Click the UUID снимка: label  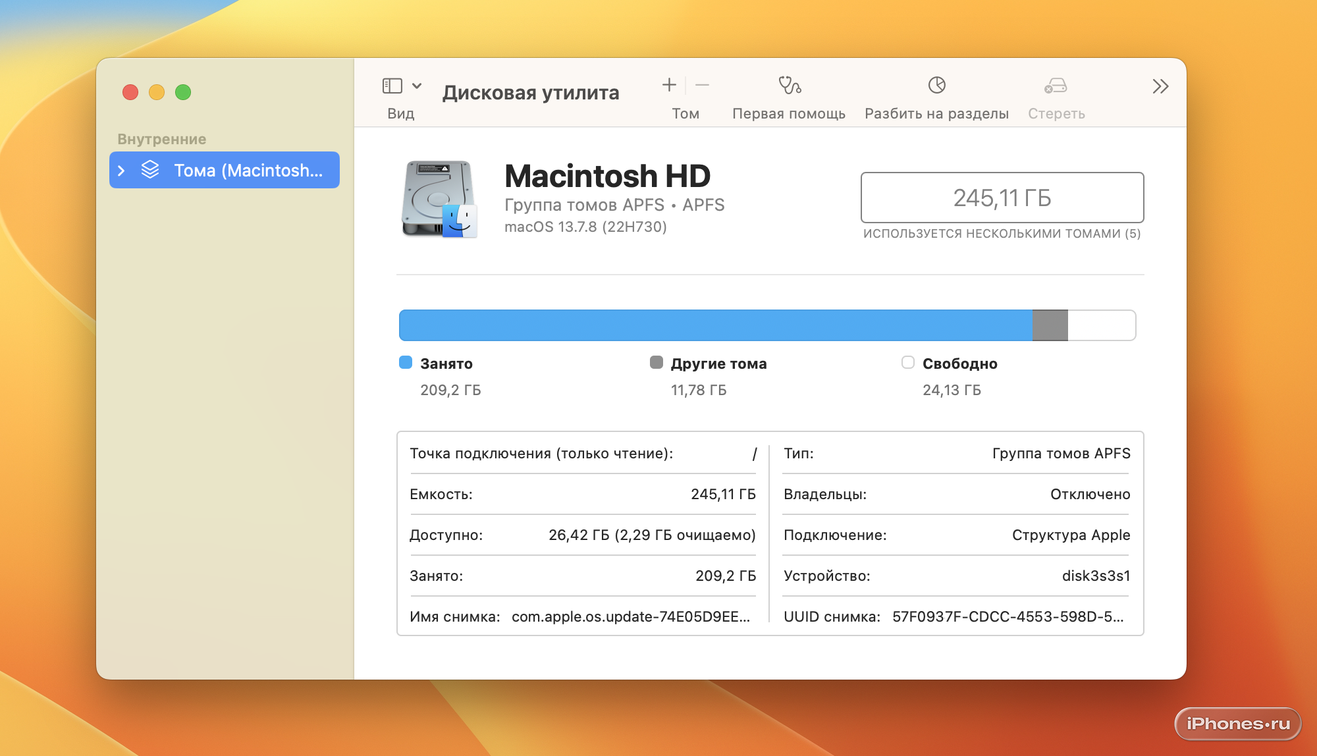pos(832,617)
